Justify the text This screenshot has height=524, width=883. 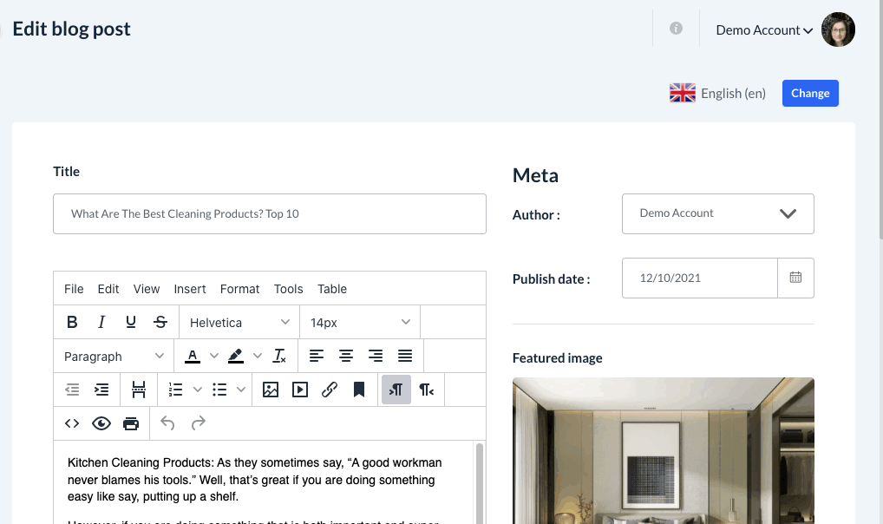405,356
